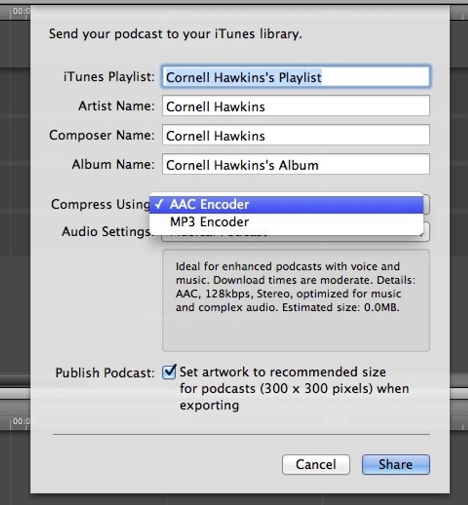
Task: Uncheck the set artwork size checkbox
Action: [x=169, y=372]
